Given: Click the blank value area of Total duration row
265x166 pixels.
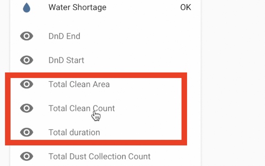Looking at the screenshot, I should coord(140,132).
